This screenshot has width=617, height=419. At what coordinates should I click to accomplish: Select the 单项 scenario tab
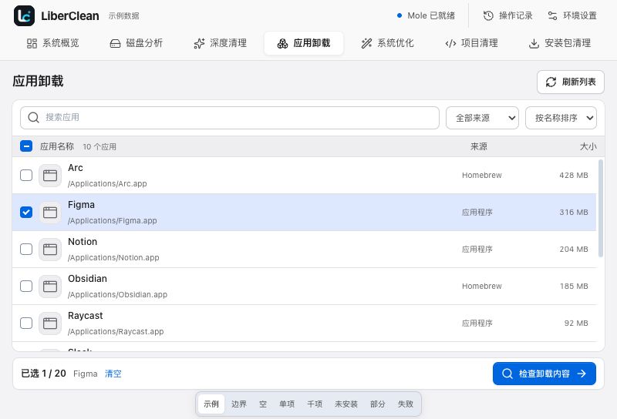point(287,404)
